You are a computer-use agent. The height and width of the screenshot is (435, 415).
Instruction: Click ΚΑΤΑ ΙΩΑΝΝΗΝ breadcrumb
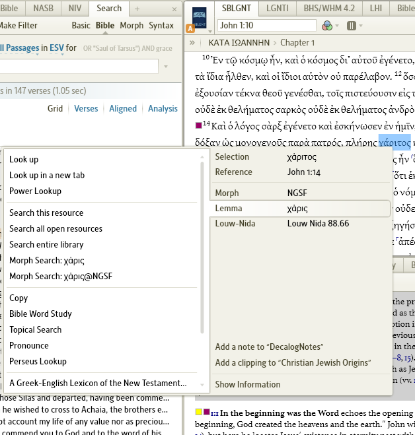239,43
